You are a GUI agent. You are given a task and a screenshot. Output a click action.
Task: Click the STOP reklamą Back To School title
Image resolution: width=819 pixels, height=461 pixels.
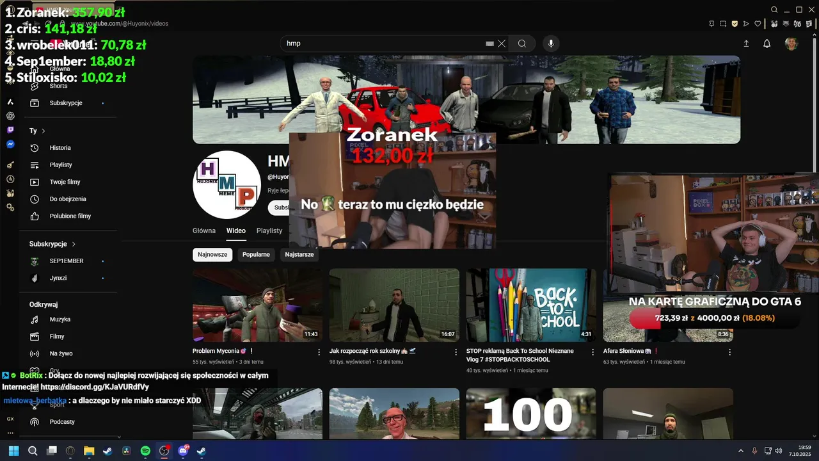[x=520, y=355]
